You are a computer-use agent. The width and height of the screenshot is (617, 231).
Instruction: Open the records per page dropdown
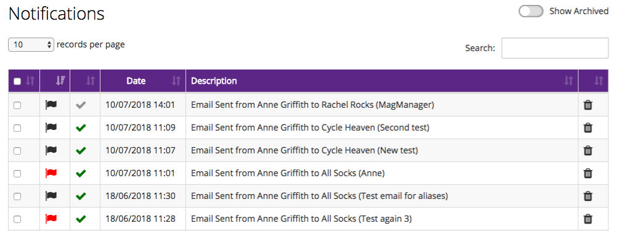[31, 45]
